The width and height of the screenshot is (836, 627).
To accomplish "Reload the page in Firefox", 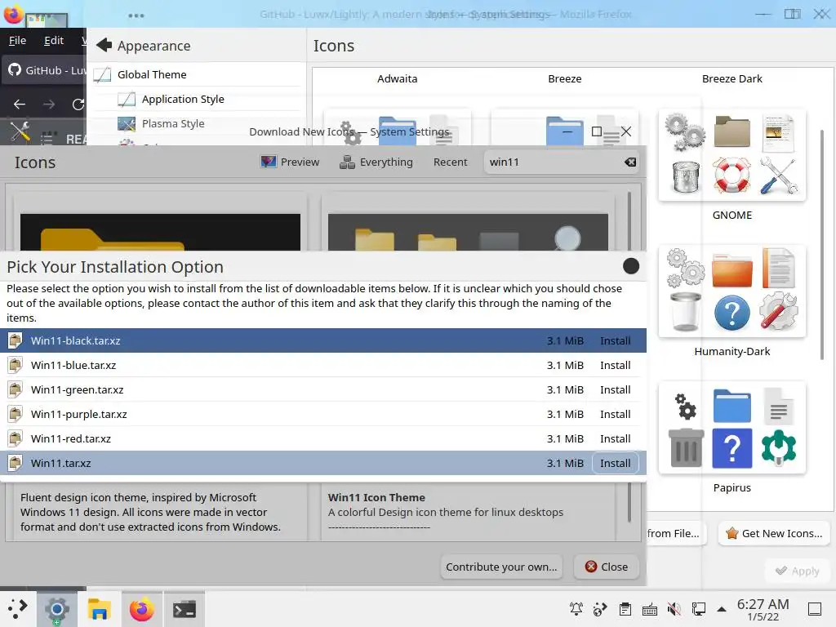I will tap(78, 104).
